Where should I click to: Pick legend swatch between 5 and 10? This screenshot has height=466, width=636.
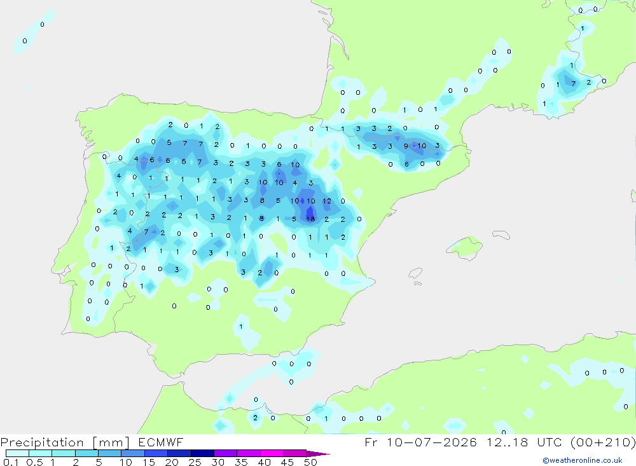tap(110, 453)
